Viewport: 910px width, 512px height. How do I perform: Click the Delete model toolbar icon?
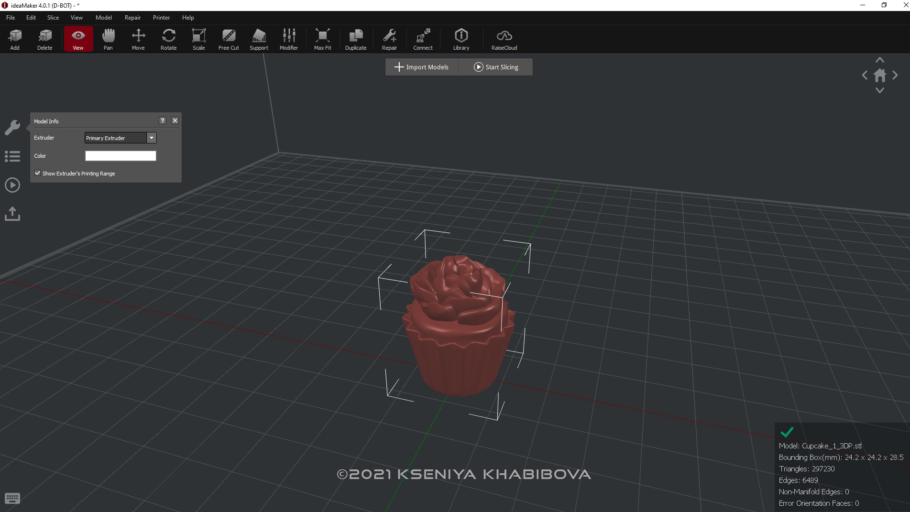pos(44,39)
